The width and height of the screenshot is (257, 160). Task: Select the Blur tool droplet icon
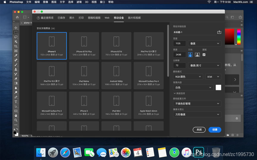tap(16, 88)
